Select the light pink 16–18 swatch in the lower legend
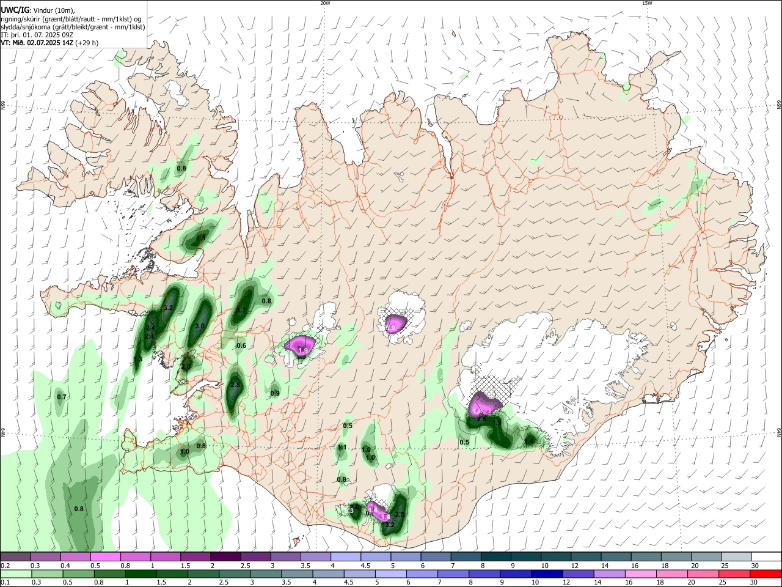The height and width of the screenshot is (587, 782). point(641,574)
